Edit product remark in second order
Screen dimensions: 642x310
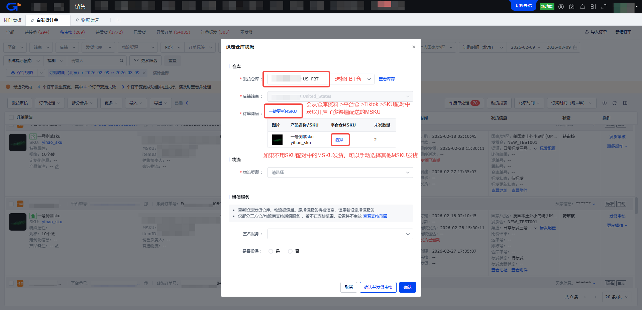(57, 246)
